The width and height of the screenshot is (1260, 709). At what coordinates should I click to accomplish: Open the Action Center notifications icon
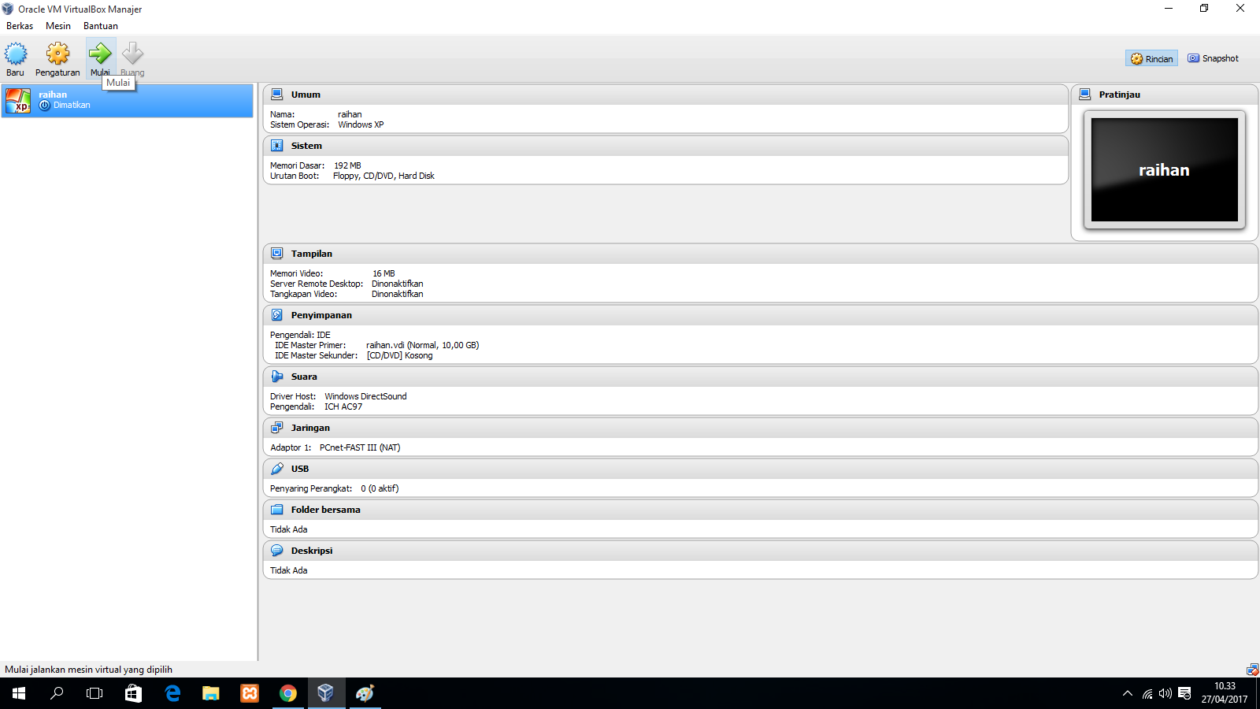tap(1184, 694)
